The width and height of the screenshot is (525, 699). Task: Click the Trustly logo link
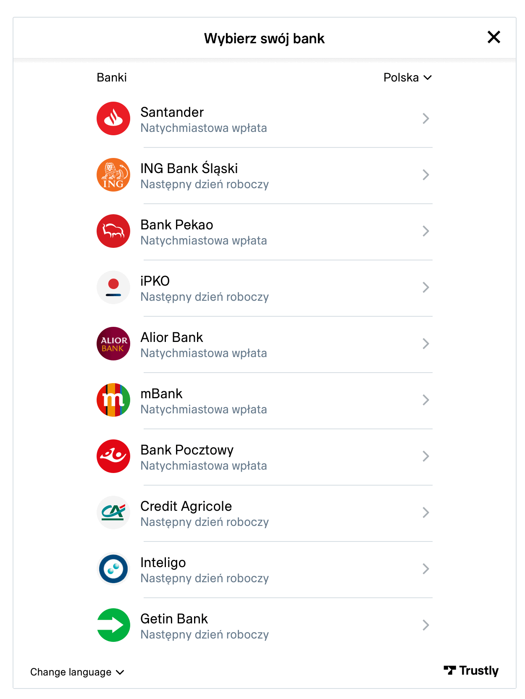[x=471, y=671]
